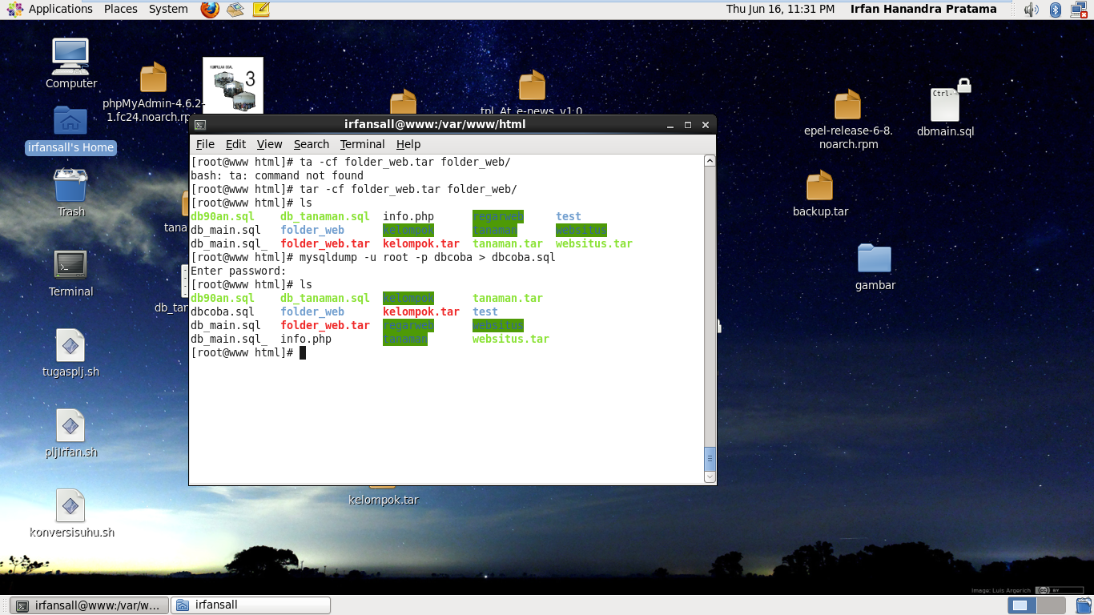Click the 'Enter password:' line in terminal
Screen dimensions: 1094x615
click(x=239, y=271)
